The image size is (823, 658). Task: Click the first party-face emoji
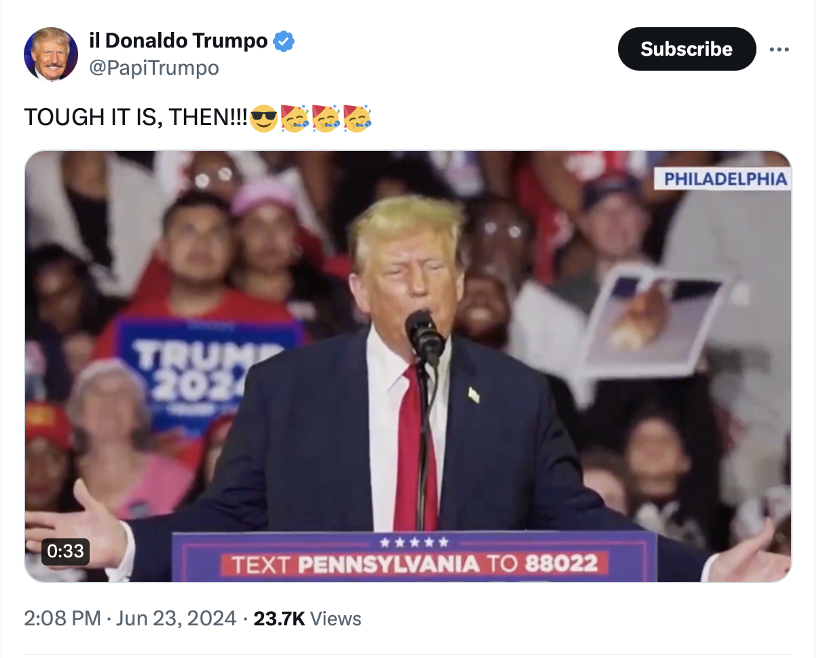pos(295,118)
